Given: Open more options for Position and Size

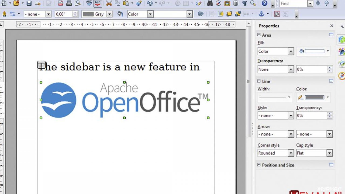Looking at the screenshot, I should pos(331,165).
